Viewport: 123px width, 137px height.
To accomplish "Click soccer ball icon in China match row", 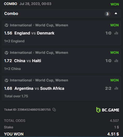I will (x=6, y=53).
